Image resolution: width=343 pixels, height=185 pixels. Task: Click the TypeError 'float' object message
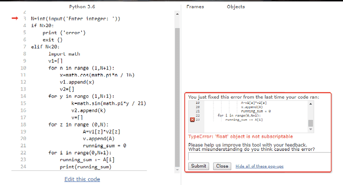point(241,137)
